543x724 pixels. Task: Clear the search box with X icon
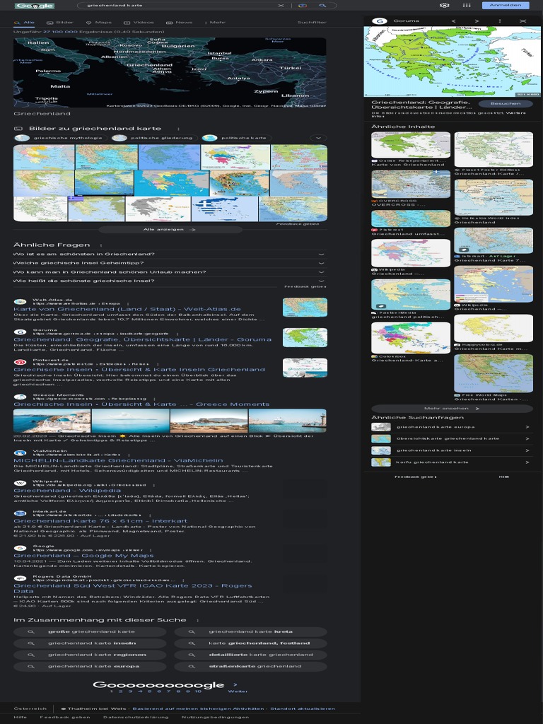[x=281, y=6]
